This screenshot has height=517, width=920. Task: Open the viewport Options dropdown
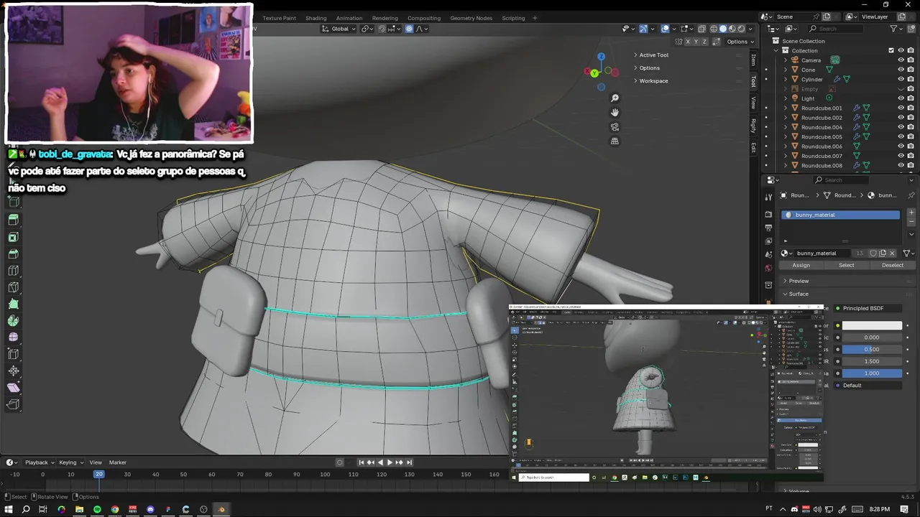pos(740,42)
